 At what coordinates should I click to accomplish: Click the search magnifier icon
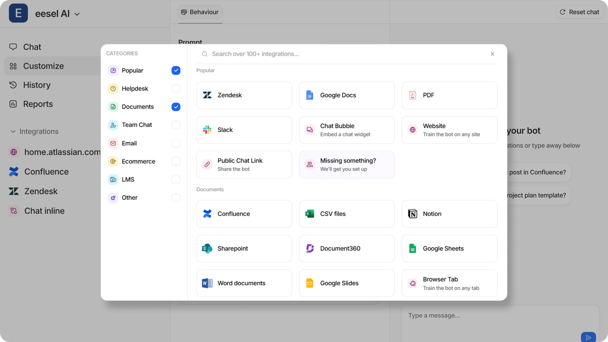point(205,54)
